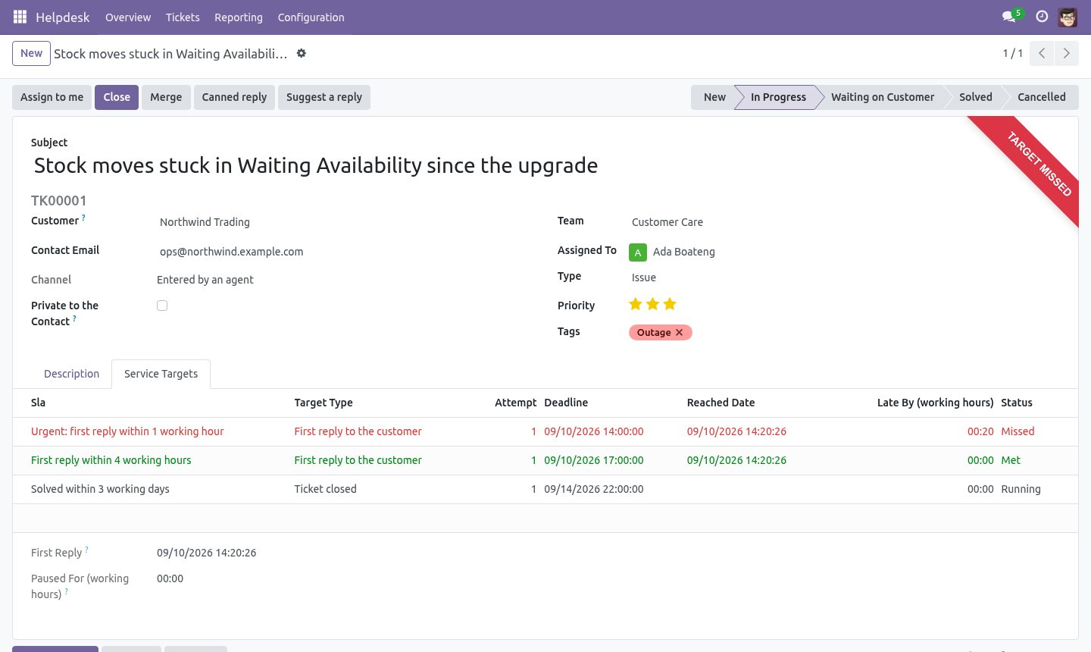Open the gear actions menu

click(x=302, y=53)
